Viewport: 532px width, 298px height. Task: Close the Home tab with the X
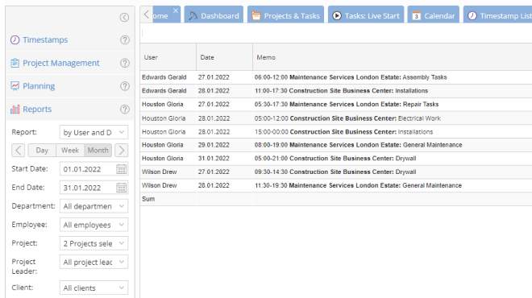pos(176,10)
